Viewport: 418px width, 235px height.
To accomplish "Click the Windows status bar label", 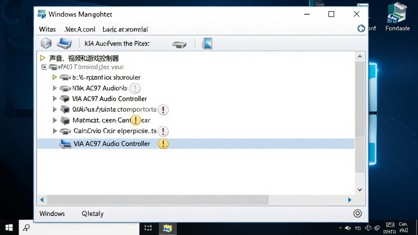I will [x=52, y=214].
